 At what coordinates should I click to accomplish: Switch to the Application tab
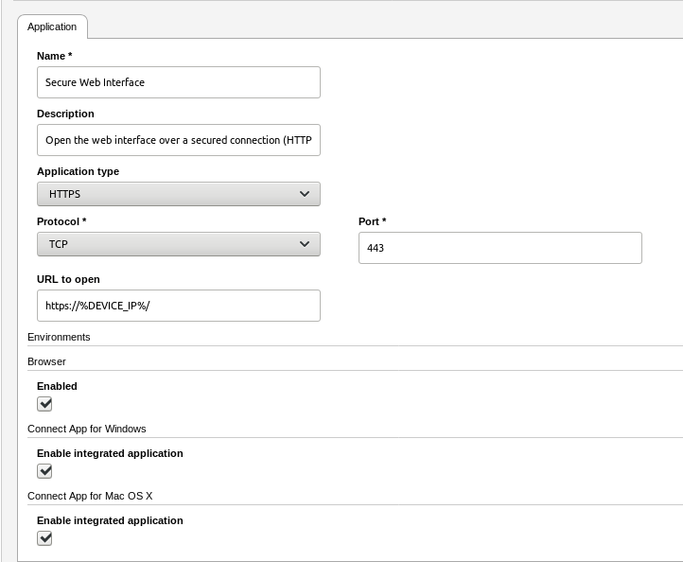pyautogui.click(x=52, y=26)
